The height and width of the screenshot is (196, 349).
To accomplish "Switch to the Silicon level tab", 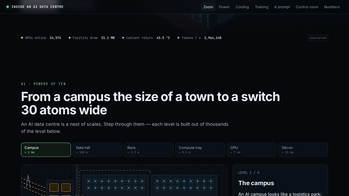I will pyautogui.click(x=303, y=150).
